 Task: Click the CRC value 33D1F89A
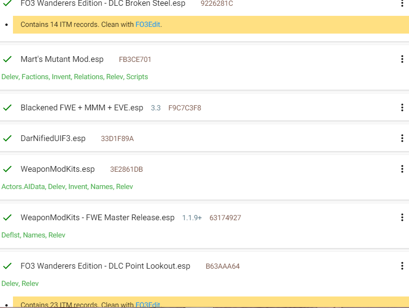point(117,139)
